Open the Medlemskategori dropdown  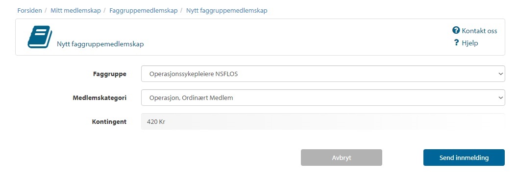tap(323, 98)
